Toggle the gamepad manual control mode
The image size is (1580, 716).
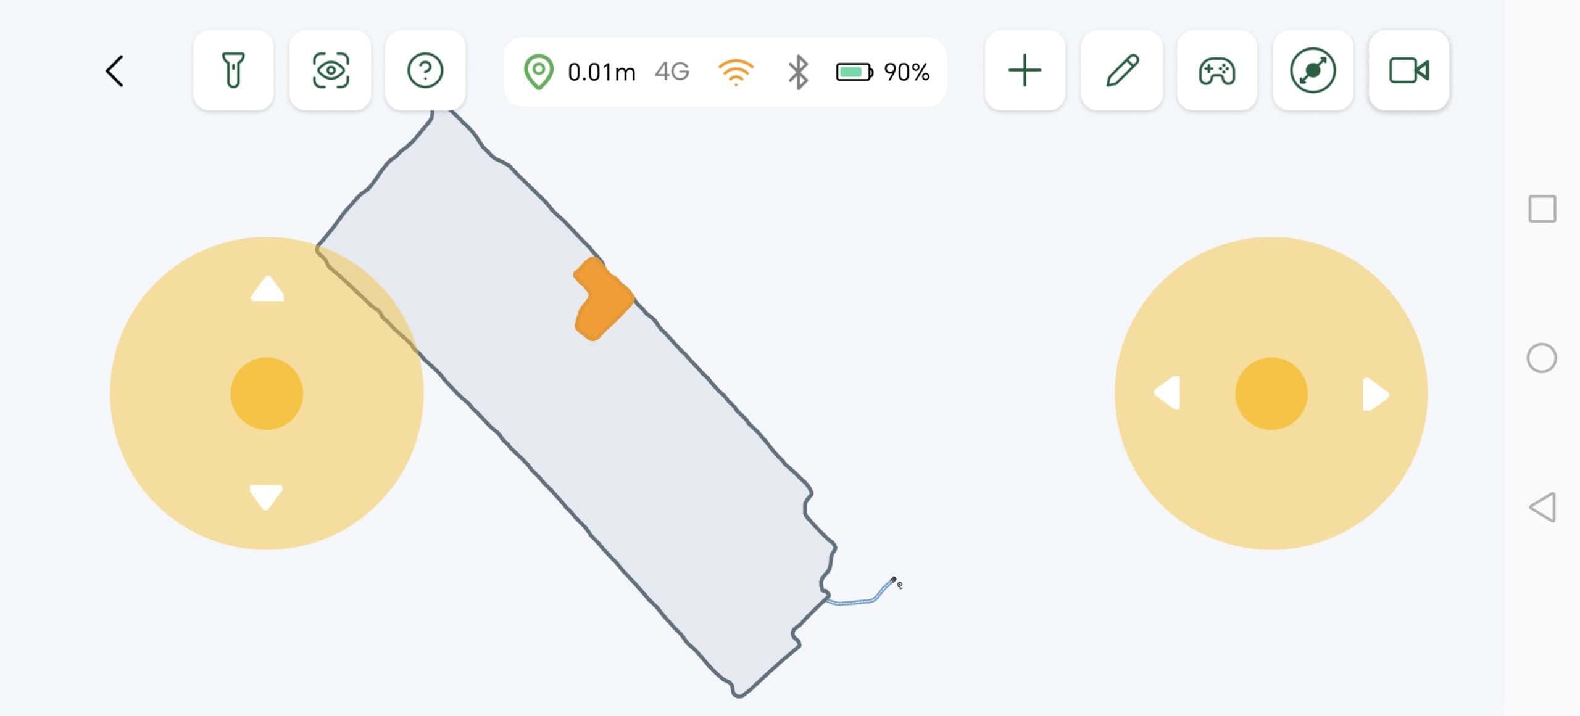(x=1216, y=70)
